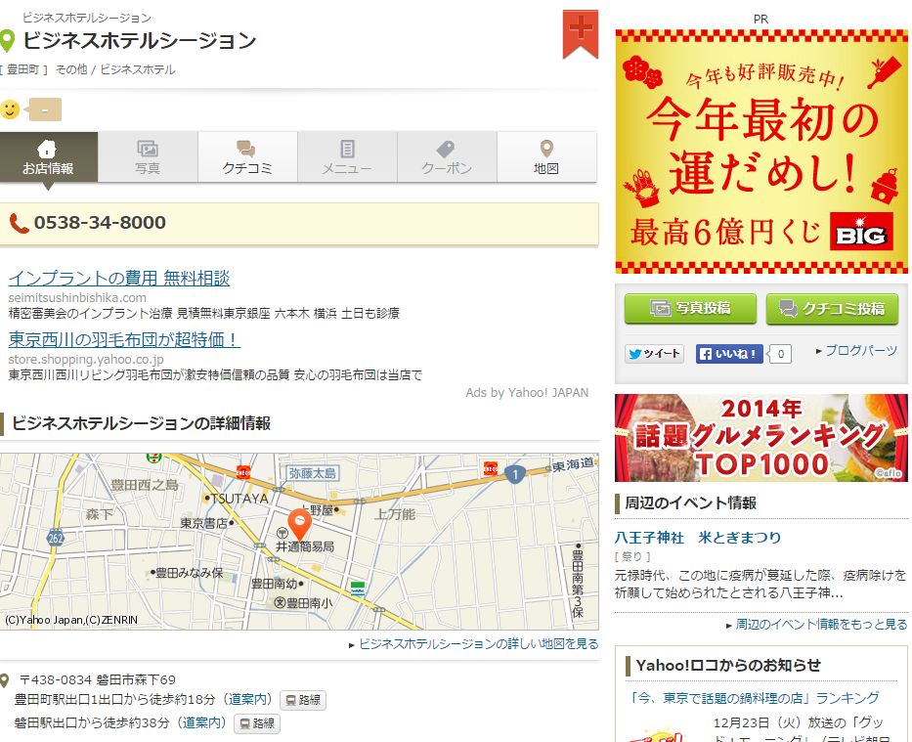Click the その他 / ビジネスホテル category text
This screenshot has height=742, width=912.
[115, 69]
